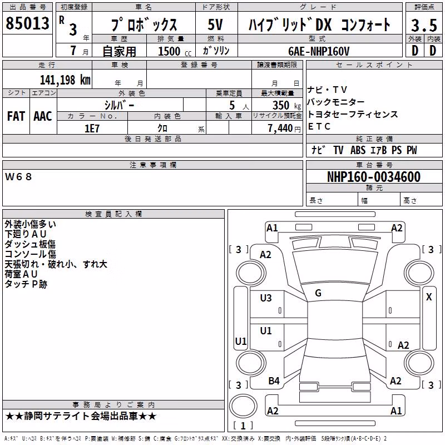Click recycle deposit 7,440円

pos(284,128)
